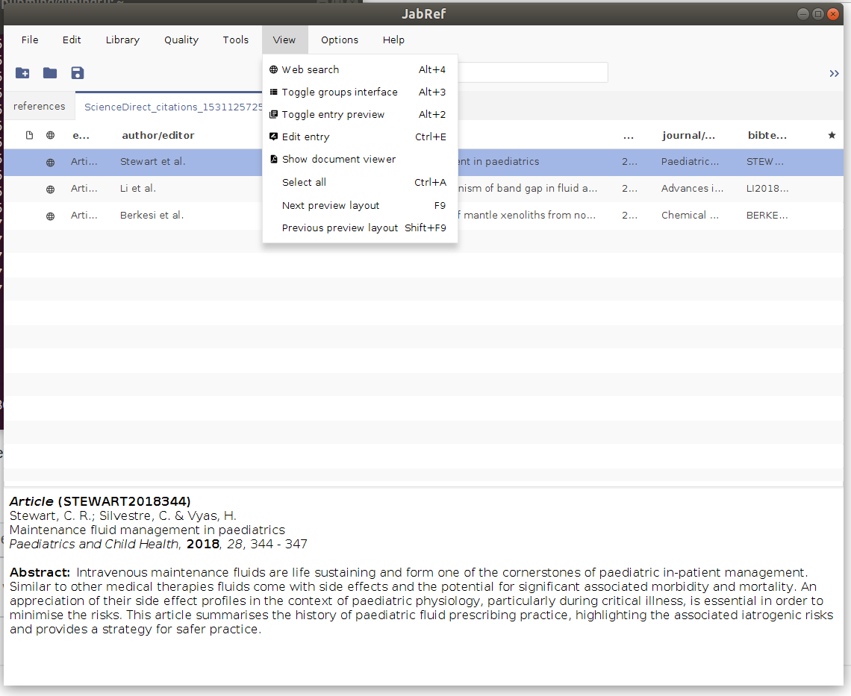Sort by entrytype column header

tap(81, 135)
